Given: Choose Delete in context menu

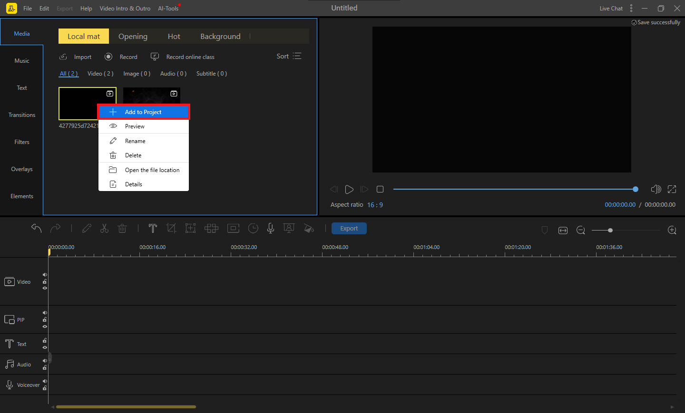Looking at the screenshot, I should click(144, 155).
